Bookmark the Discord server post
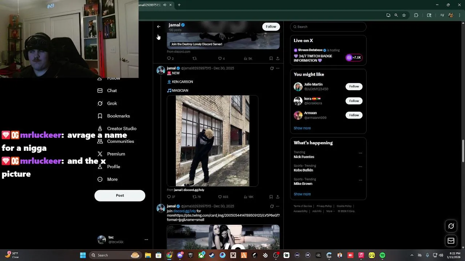The width and height of the screenshot is (465, 261). 271,58
